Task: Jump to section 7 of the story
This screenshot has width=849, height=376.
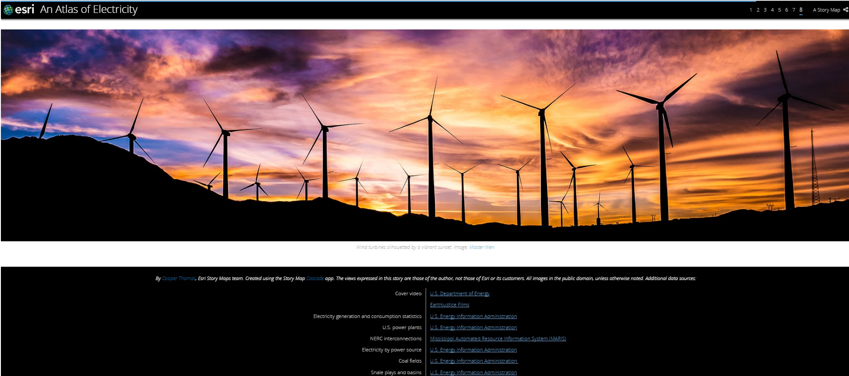Action: click(x=794, y=10)
